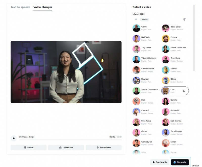Screen dimensions: 202x167
Task: Play My Video-4.mp4
Action: pyautogui.click(x=13, y=138)
